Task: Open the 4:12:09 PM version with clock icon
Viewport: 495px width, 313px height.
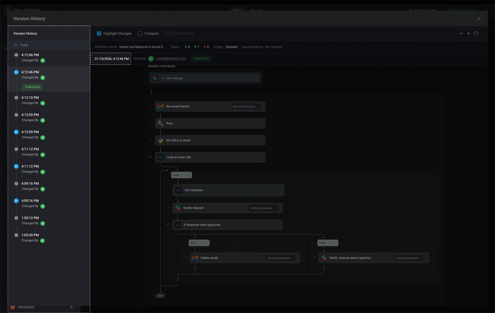Action: coord(49,117)
